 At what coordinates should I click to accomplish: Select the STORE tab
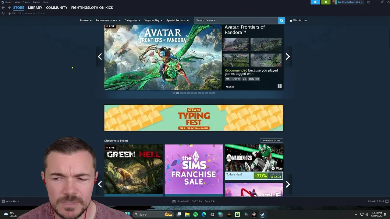[19, 8]
